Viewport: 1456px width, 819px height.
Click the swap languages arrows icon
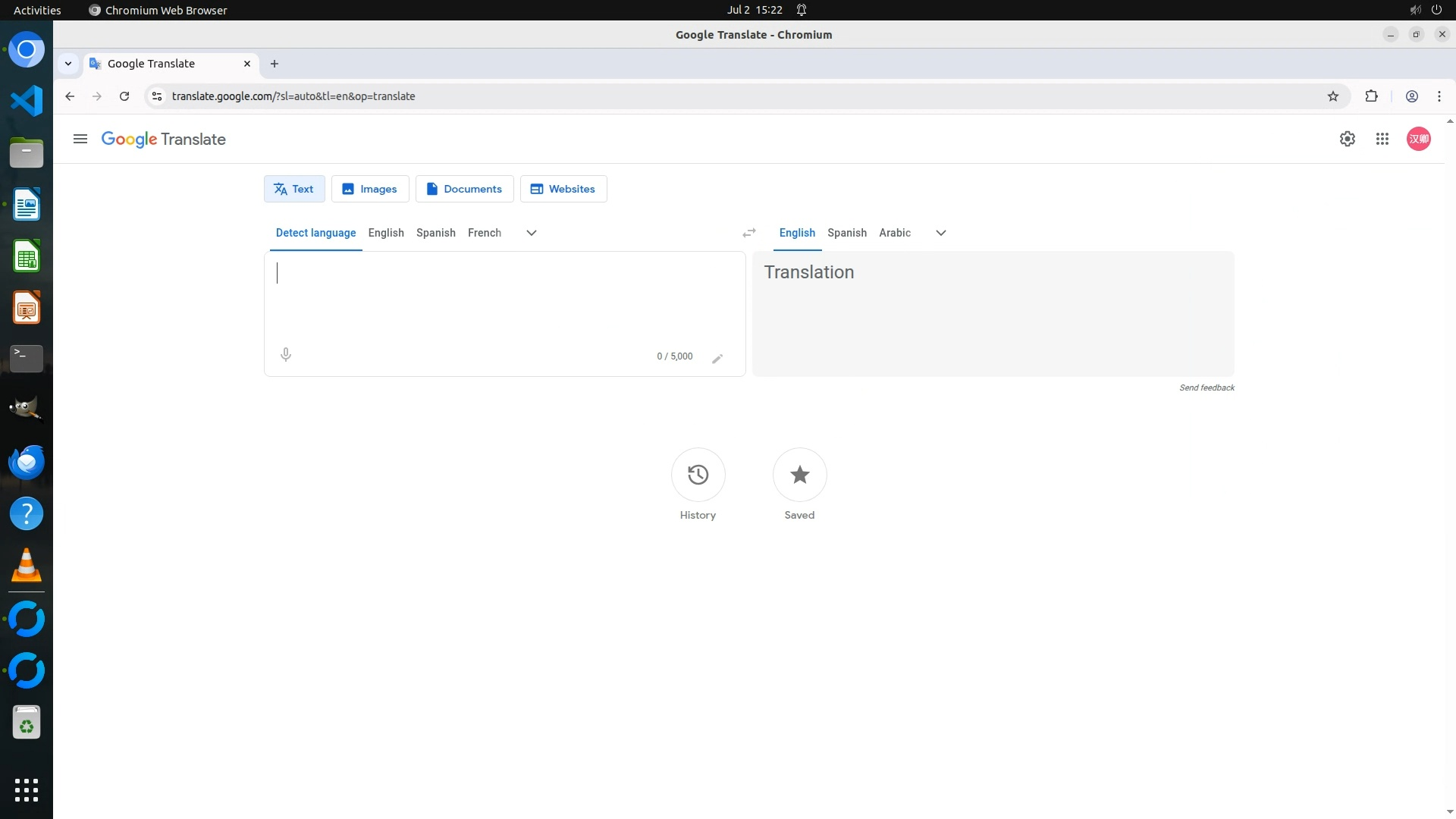pyautogui.click(x=749, y=233)
